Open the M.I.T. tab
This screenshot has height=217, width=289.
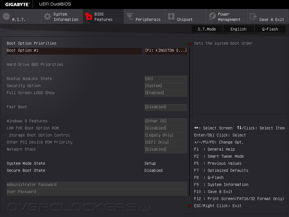point(21,17)
